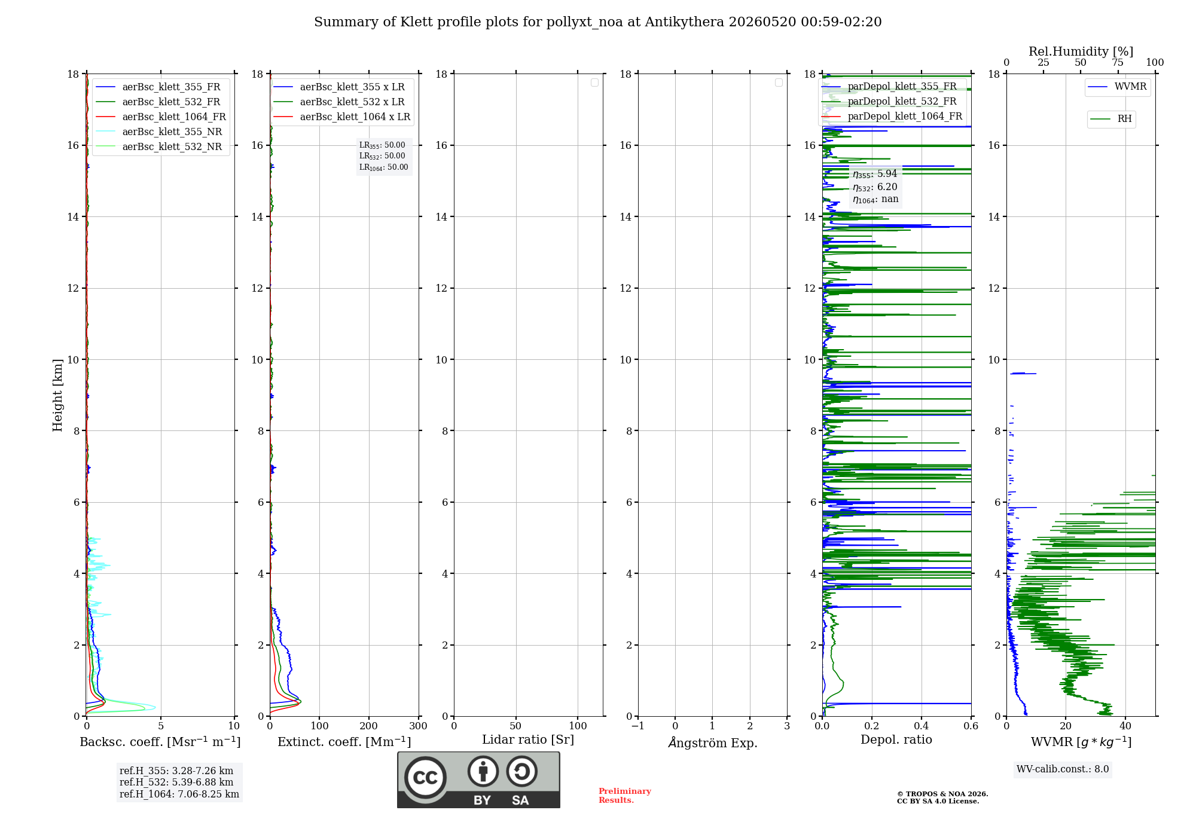Click the BY attribution person icon
The height and width of the screenshot is (813, 1196).
[x=483, y=771]
